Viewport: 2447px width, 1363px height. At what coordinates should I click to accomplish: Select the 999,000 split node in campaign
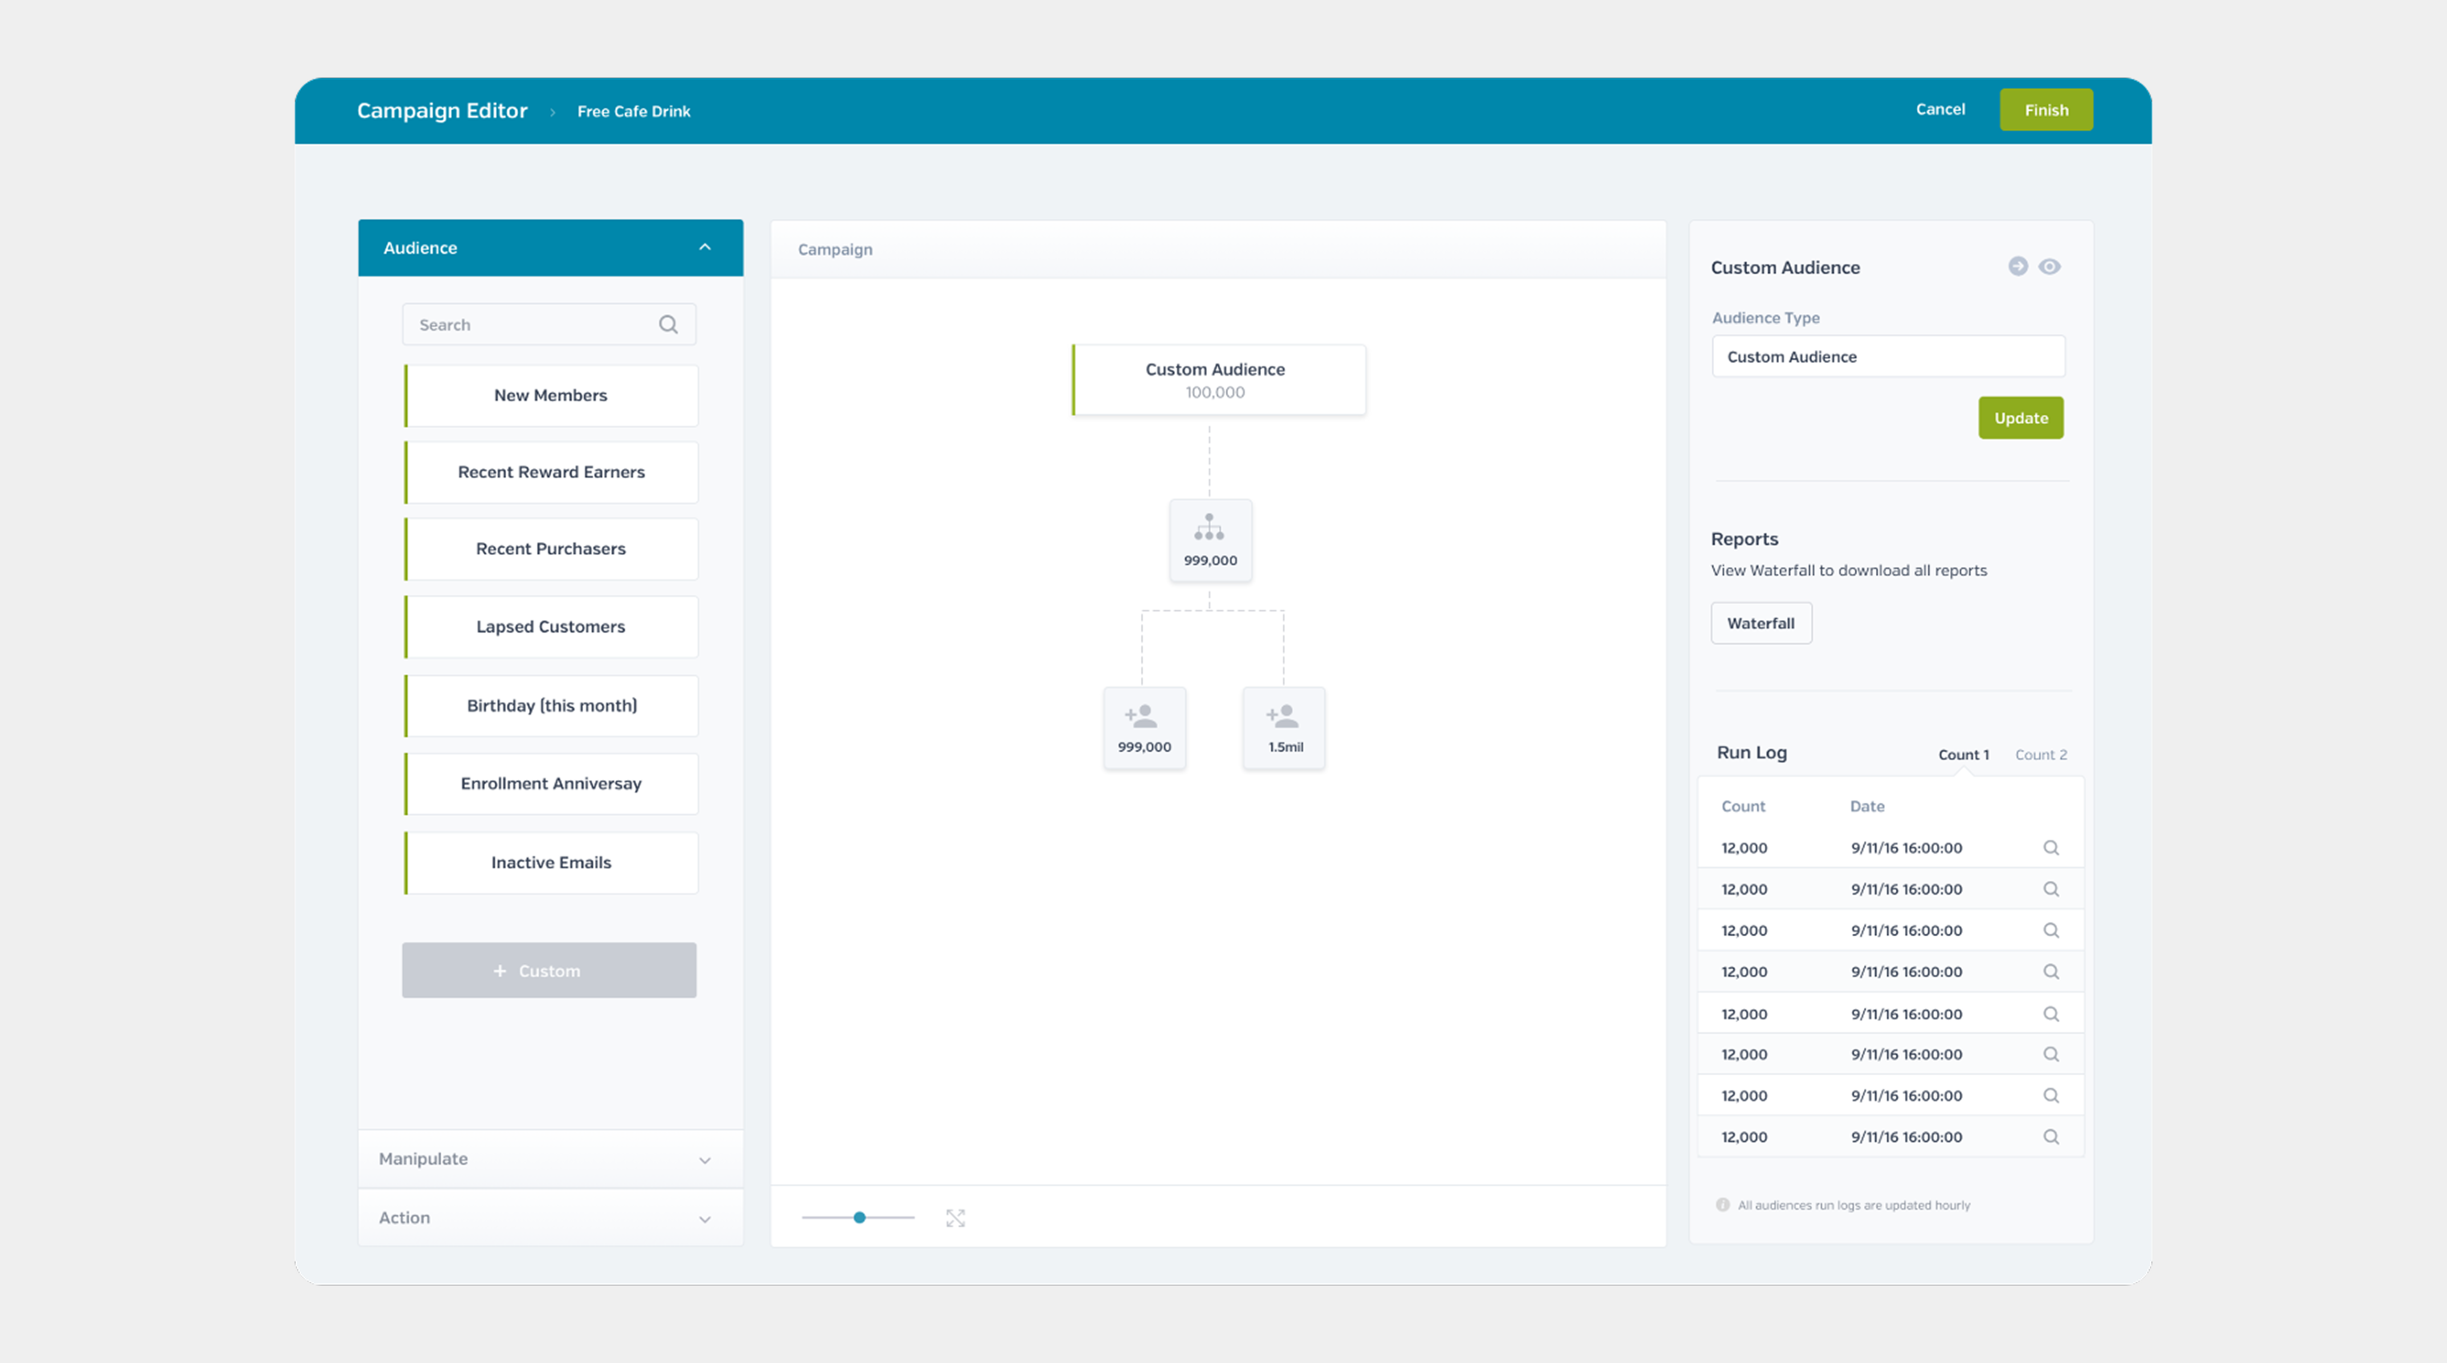pos(1210,541)
